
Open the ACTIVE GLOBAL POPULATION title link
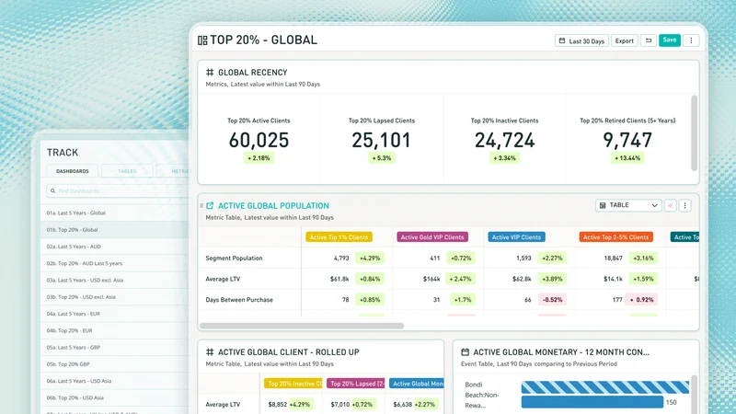[273, 205]
